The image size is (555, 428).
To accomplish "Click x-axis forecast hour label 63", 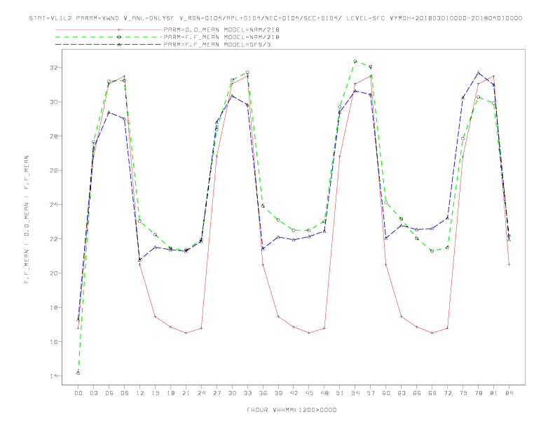I will [x=402, y=393].
